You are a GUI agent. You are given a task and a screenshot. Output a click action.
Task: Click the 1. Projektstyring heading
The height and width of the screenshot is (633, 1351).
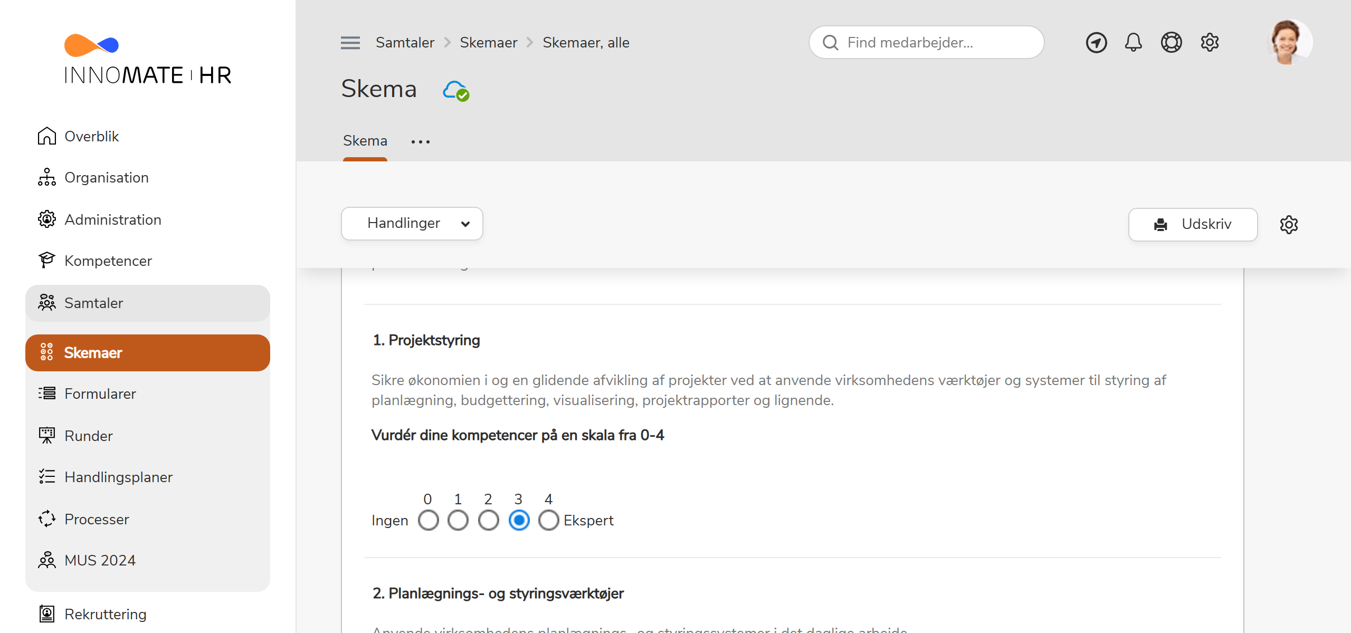(x=426, y=340)
